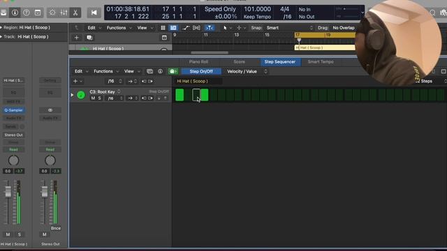Open pattern step rate /16 dropdown
447x251 pixels.
[x=115, y=82]
